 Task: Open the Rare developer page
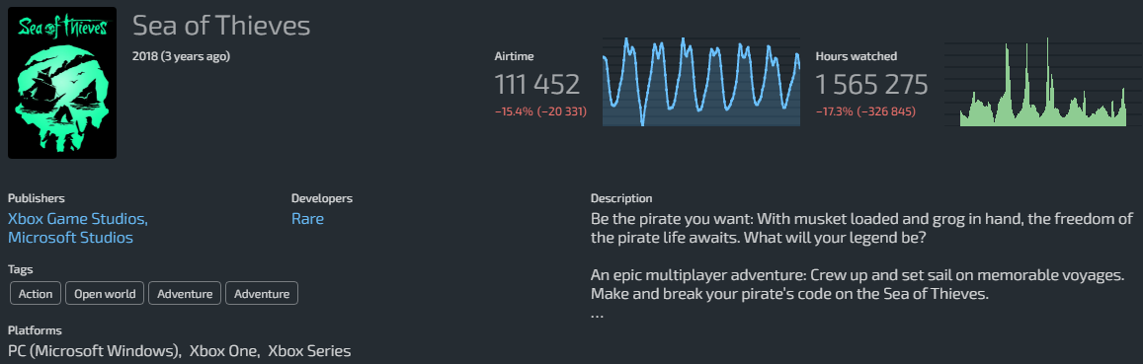coord(307,218)
